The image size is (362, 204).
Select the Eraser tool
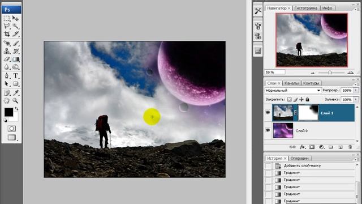click(x=7, y=59)
